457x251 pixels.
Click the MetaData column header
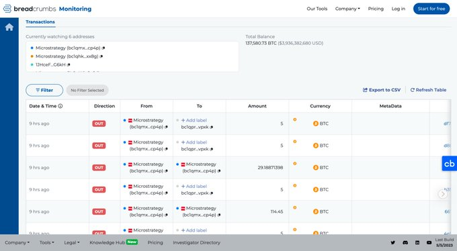tap(390, 106)
